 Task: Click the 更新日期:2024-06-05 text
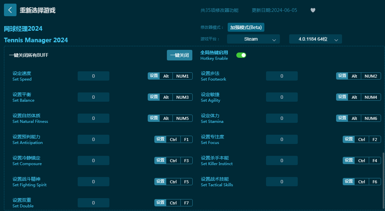point(274,10)
